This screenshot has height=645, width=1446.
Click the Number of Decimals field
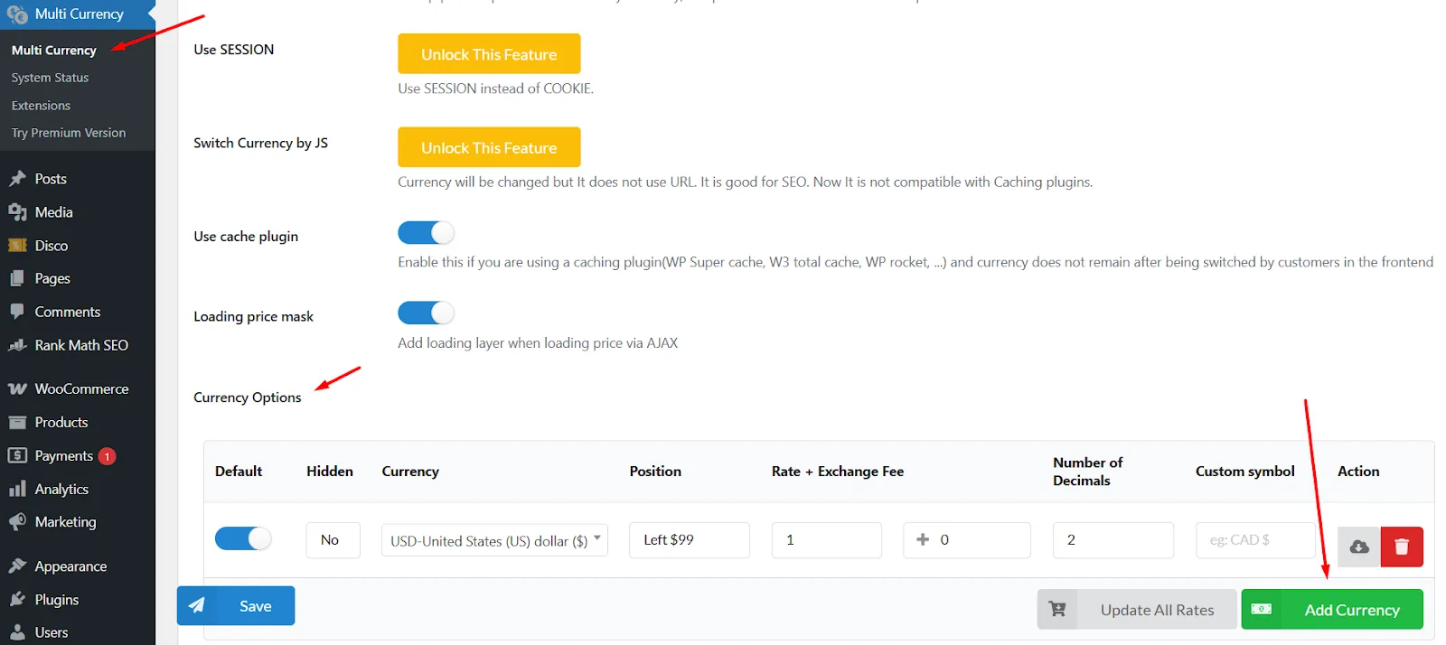1113,540
